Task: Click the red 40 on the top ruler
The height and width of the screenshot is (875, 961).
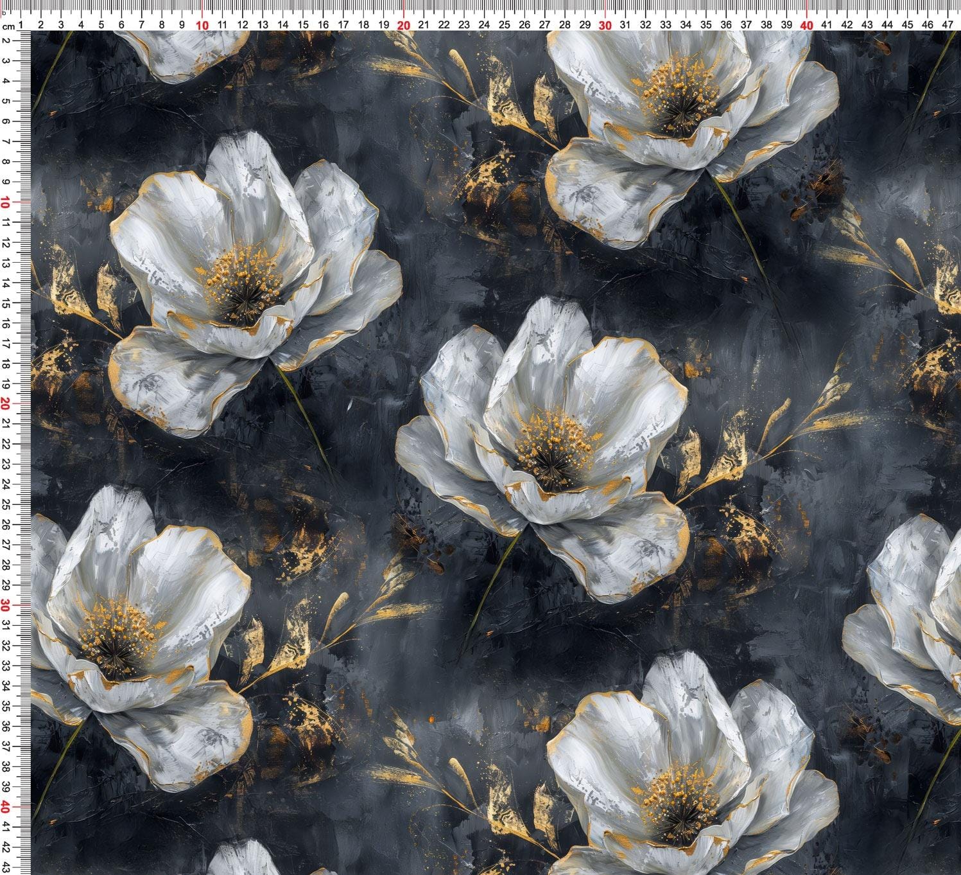Action: click(807, 25)
